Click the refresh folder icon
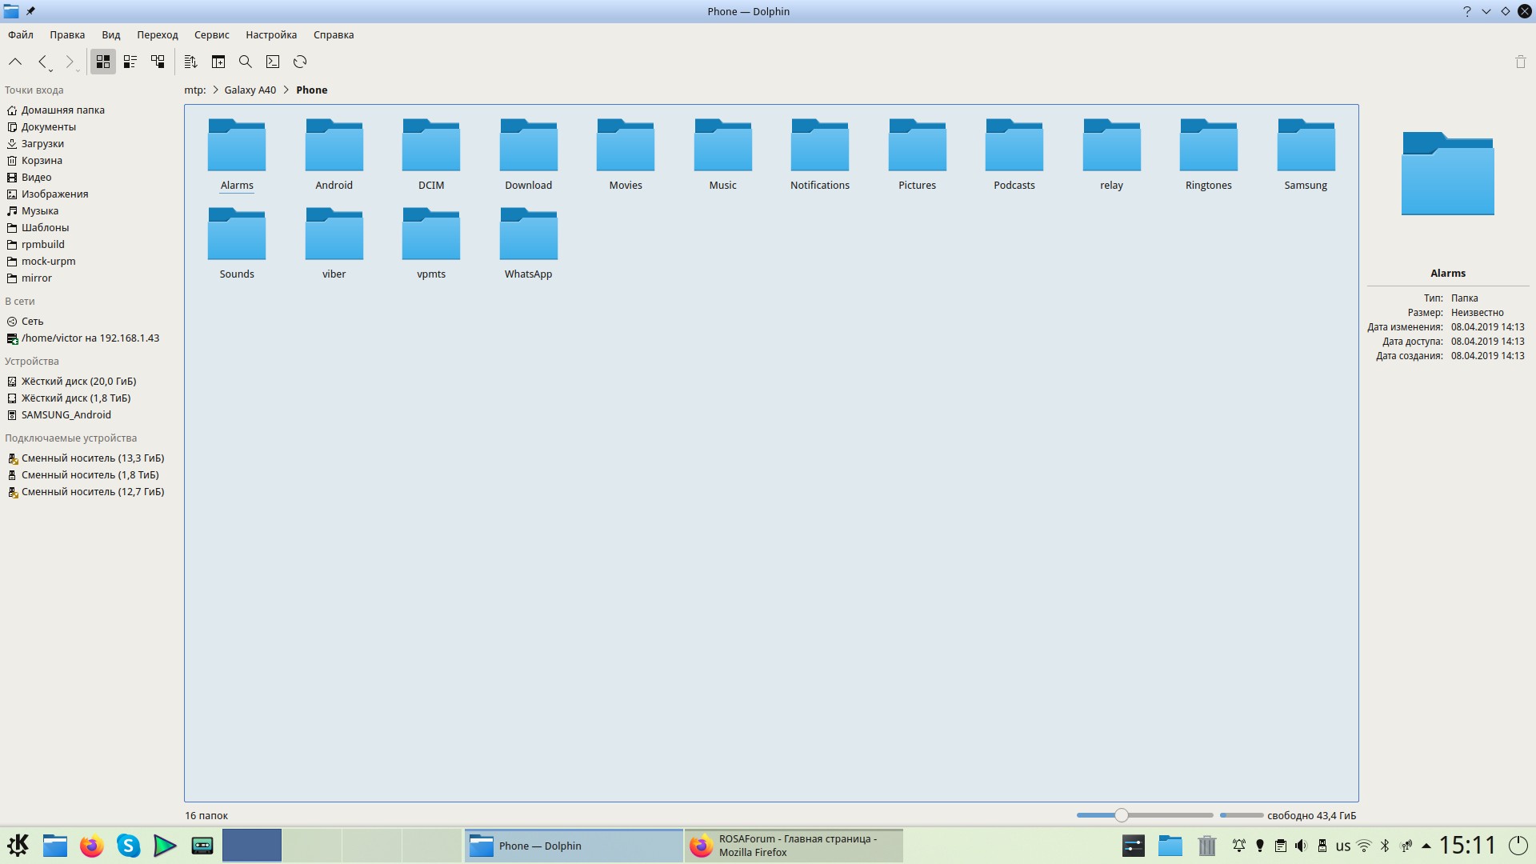Screen dimensions: 1536x864 click(300, 62)
